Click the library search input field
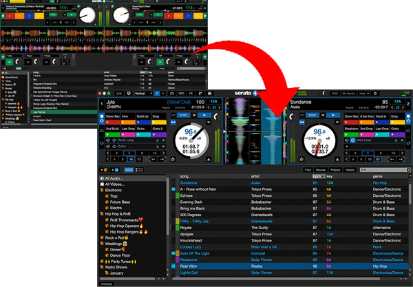Image resolution: width=413 pixels, height=287 pixels. click(385, 170)
